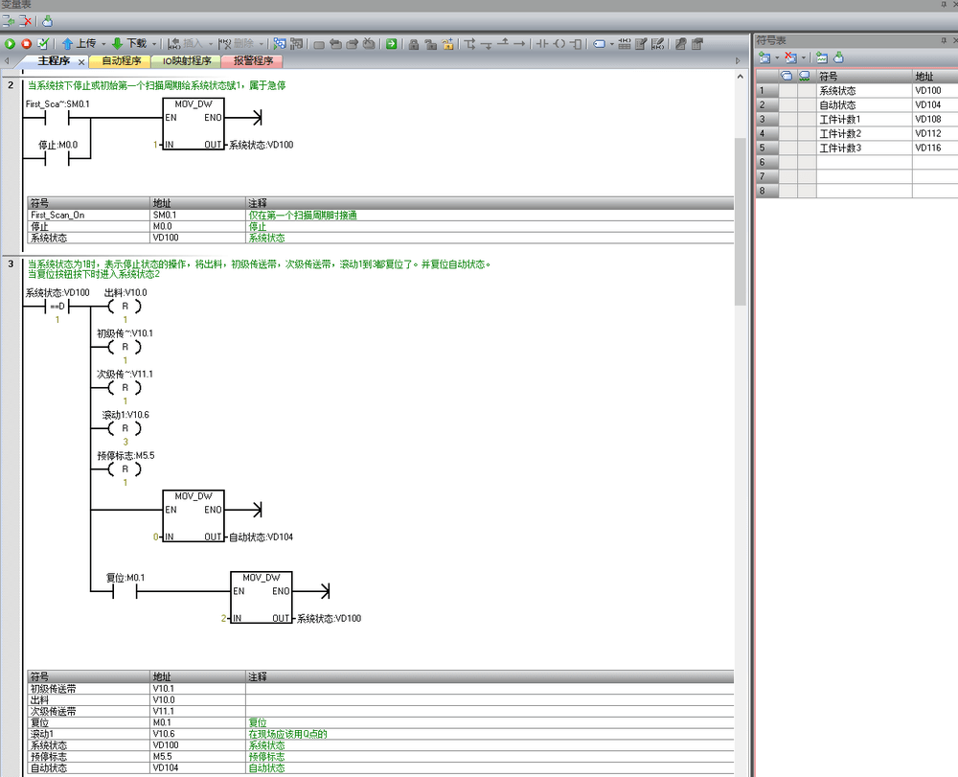Toggle program status monitoring icon
The width and height of the screenshot is (958, 777).
tap(280, 44)
